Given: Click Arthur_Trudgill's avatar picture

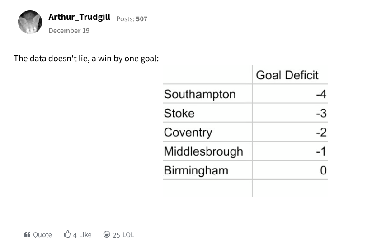Looking at the screenshot, I should pyautogui.click(x=30, y=22).
